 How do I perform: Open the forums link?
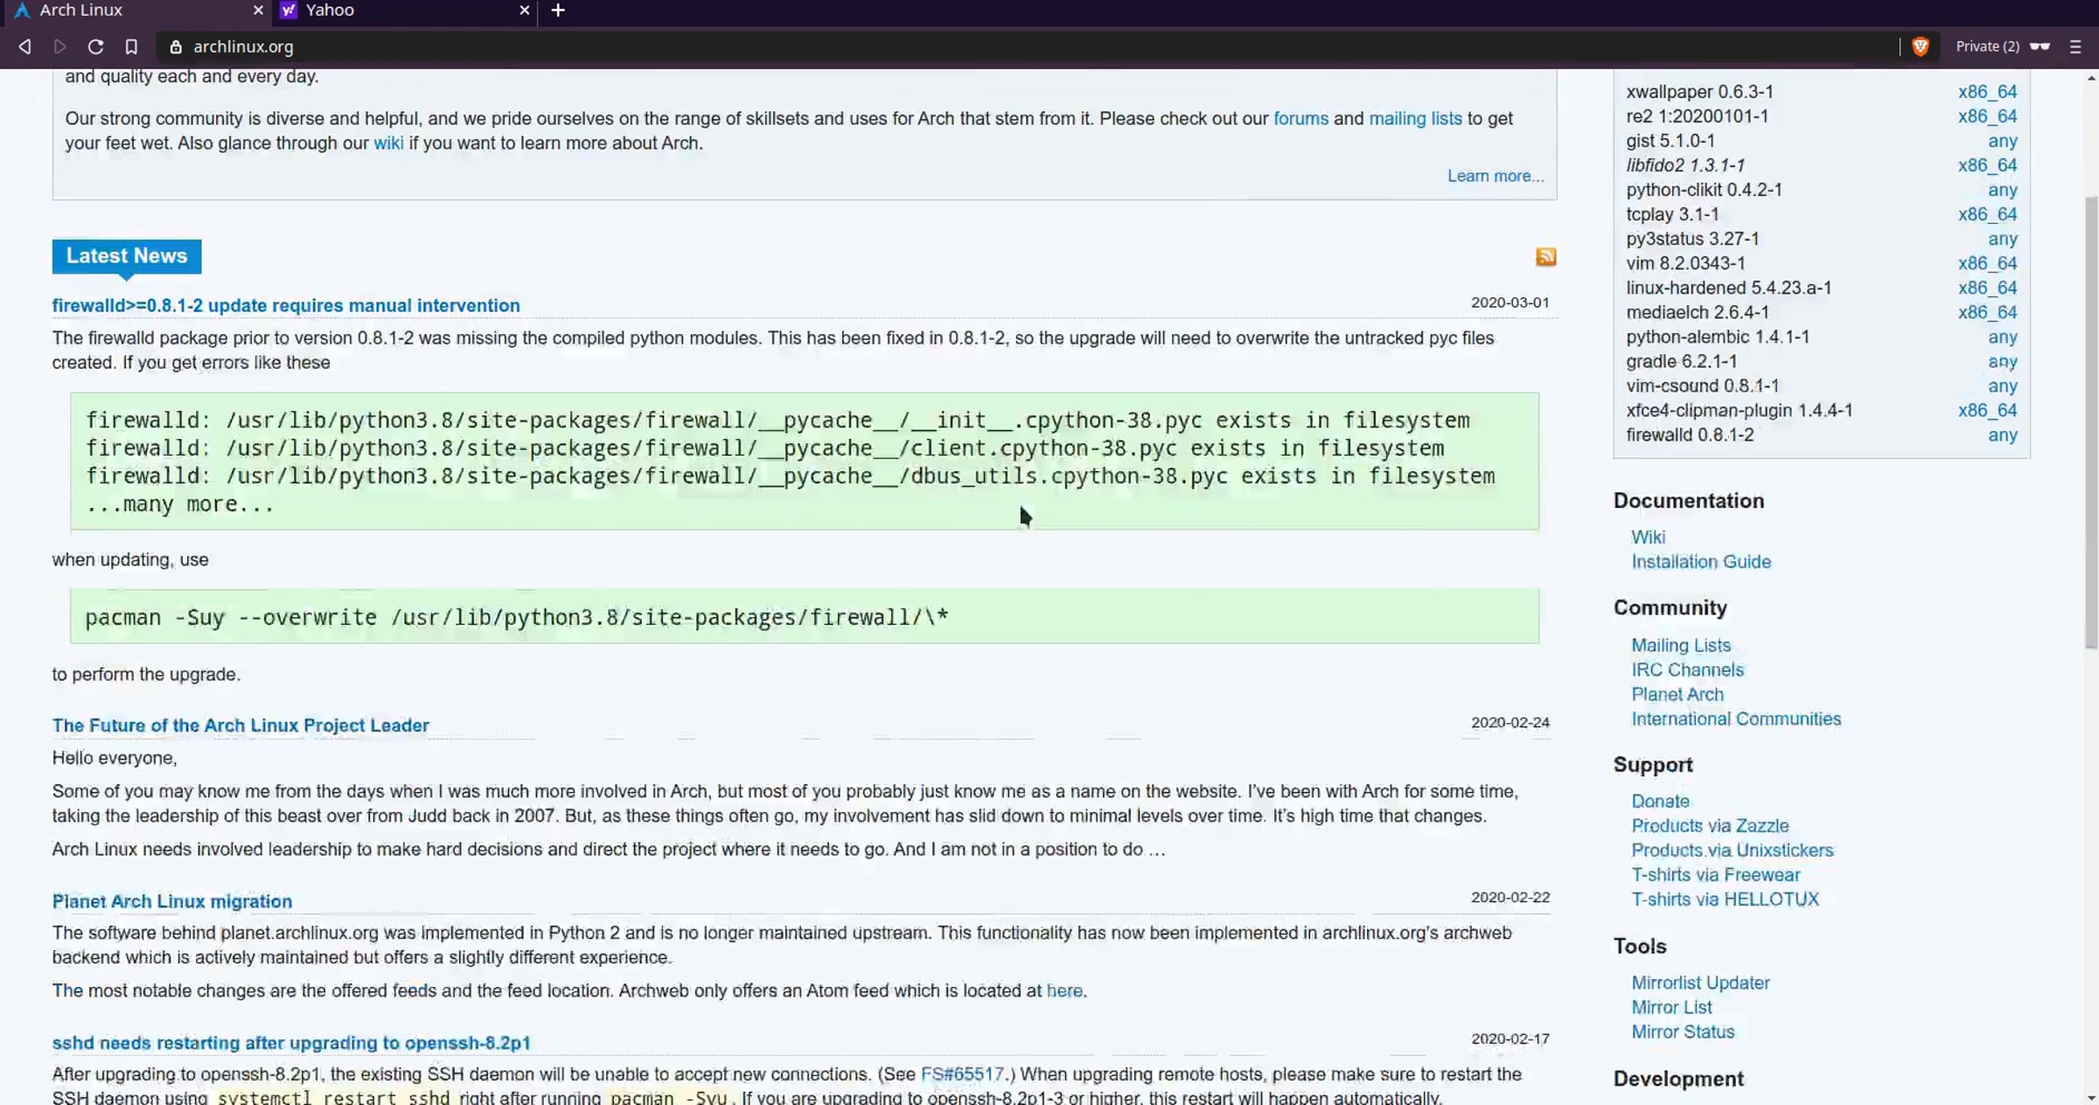(x=1301, y=118)
